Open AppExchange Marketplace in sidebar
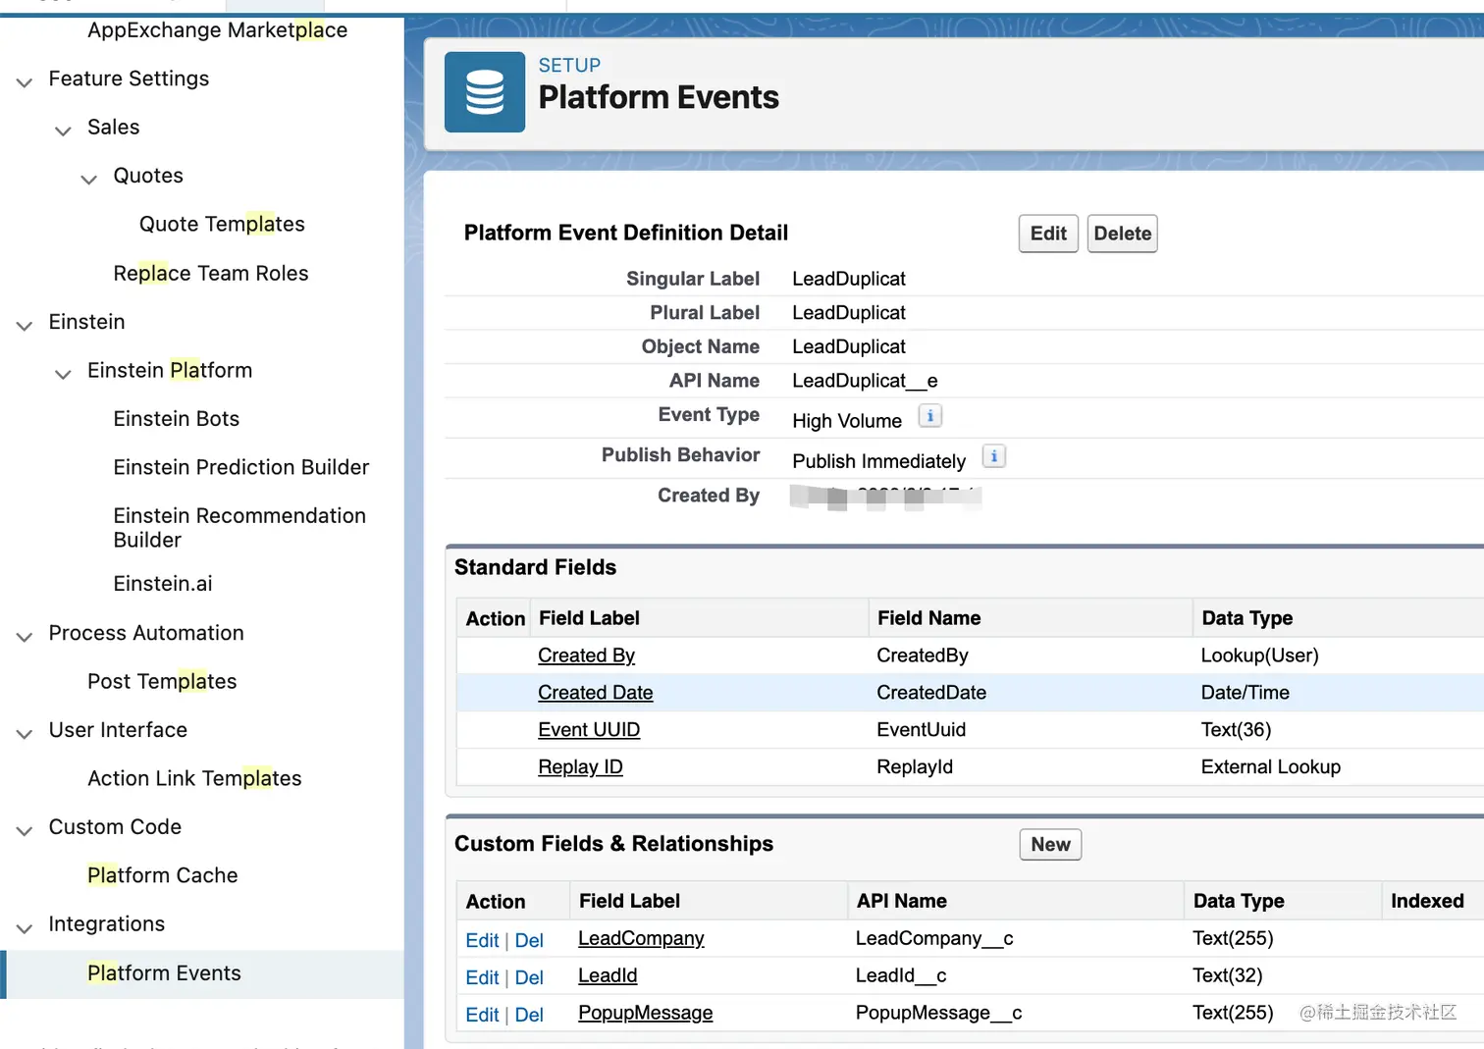1484x1049 pixels. [x=217, y=30]
